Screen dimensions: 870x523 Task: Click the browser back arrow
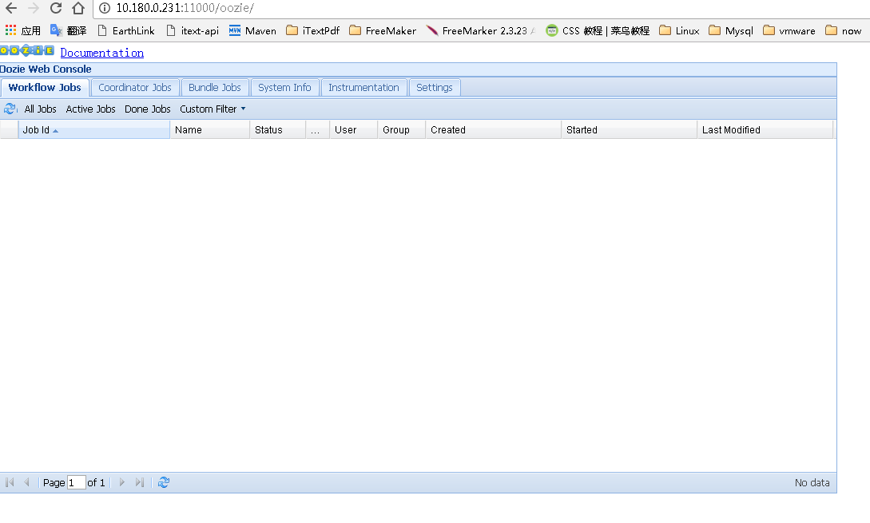[11, 8]
